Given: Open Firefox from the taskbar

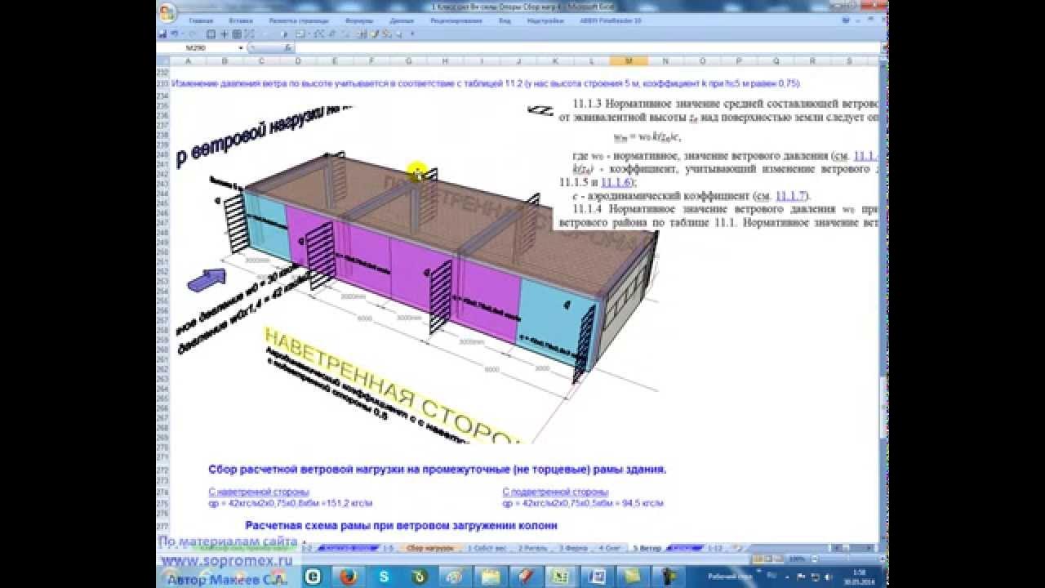Looking at the screenshot, I should (x=349, y=576).
